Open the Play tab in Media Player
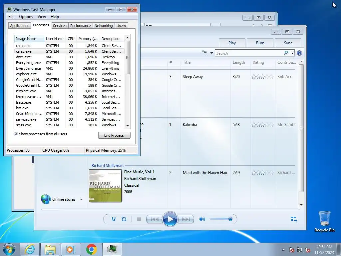This screenshot has width=341, height=256. [x=232, y=43]
